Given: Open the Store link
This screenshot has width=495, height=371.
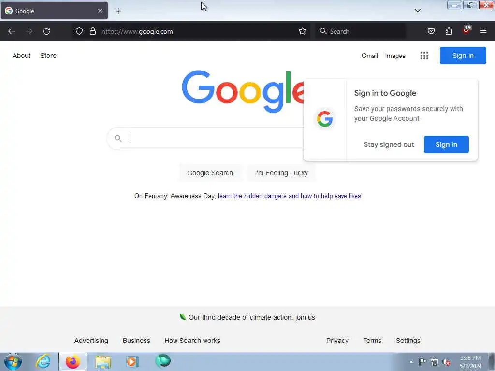Looking at the screenshot, I should click(48, 56).
